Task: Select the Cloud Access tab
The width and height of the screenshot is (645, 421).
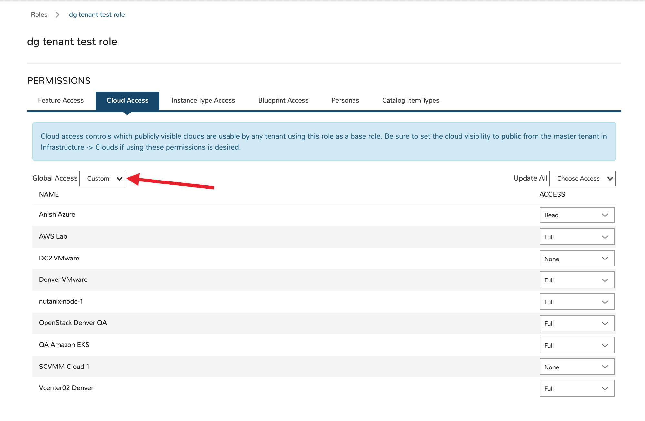Action: tap(128, 100)
